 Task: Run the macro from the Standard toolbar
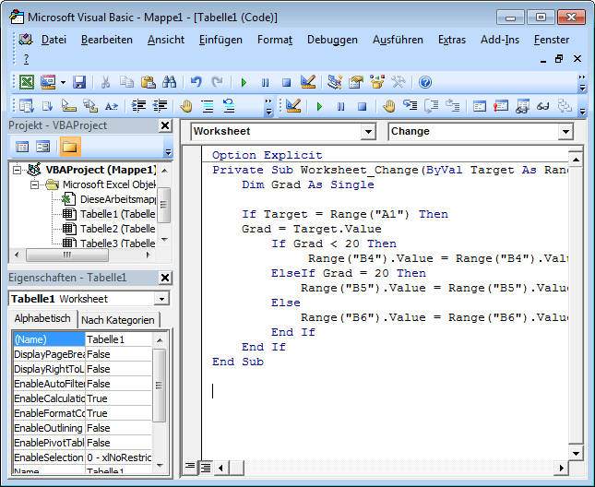click(x=244, y=82)
